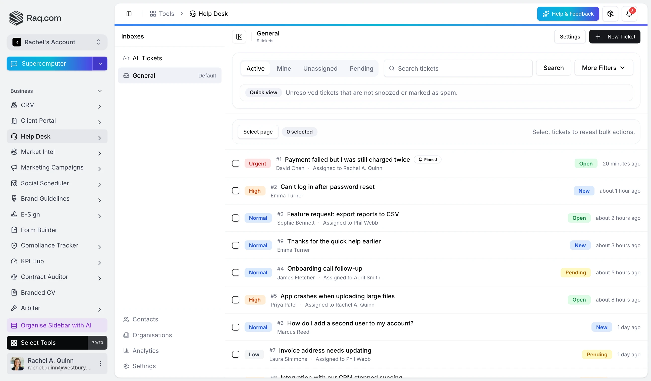Click the New Ticket button
651x381 pixels.
coord(615,37)
